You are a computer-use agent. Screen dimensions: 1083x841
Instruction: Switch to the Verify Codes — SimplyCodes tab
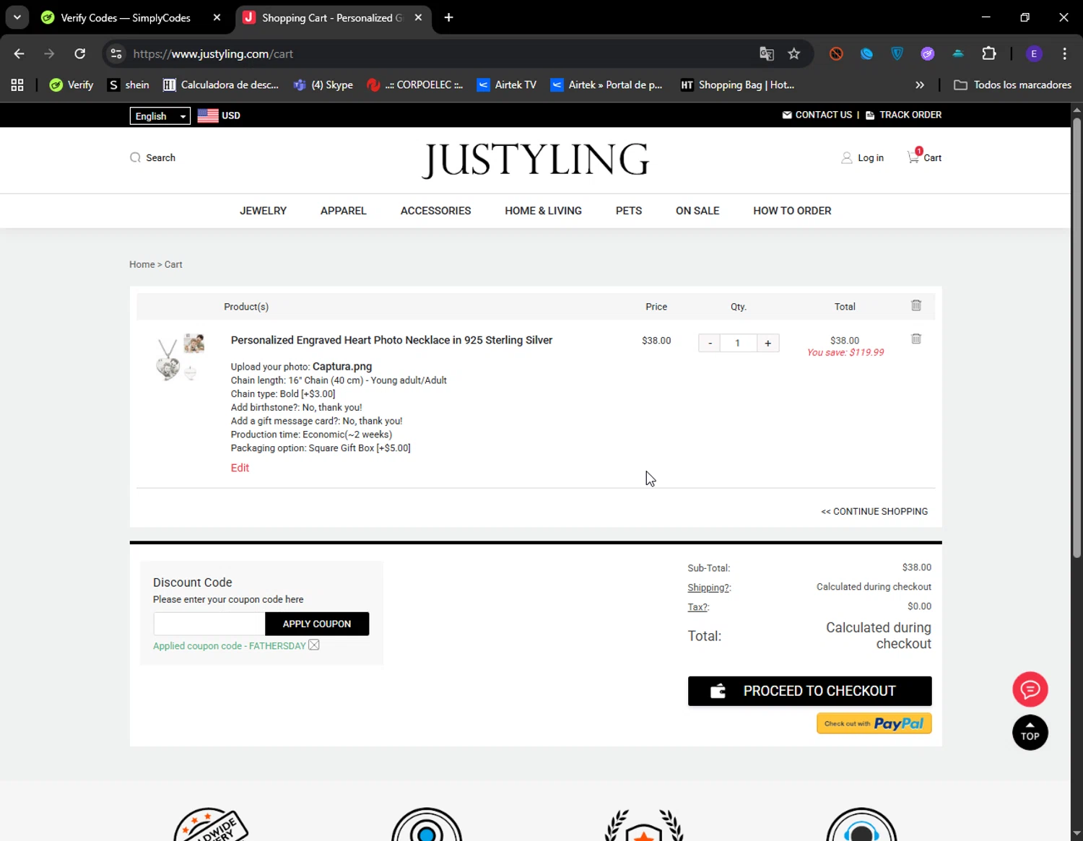(126, 17)
